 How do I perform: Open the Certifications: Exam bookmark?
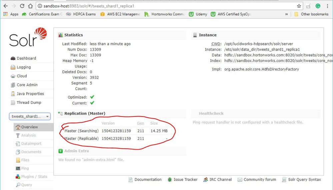point(42,14)
